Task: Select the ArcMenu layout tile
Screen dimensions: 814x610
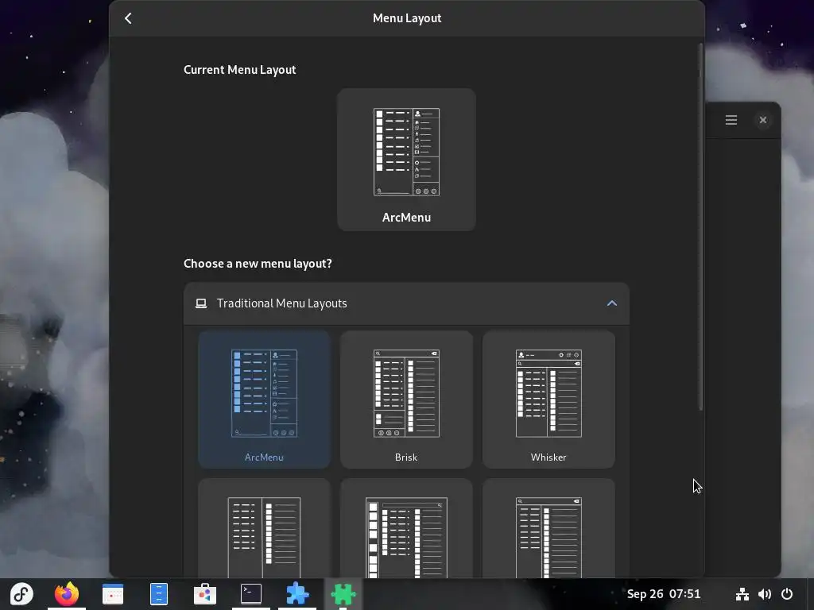Action: point(264,400)
